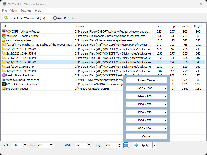The image size is (207, 155).
Task: Click the NVIDIA GeForce Overlay icon
Action: [4, 84]
